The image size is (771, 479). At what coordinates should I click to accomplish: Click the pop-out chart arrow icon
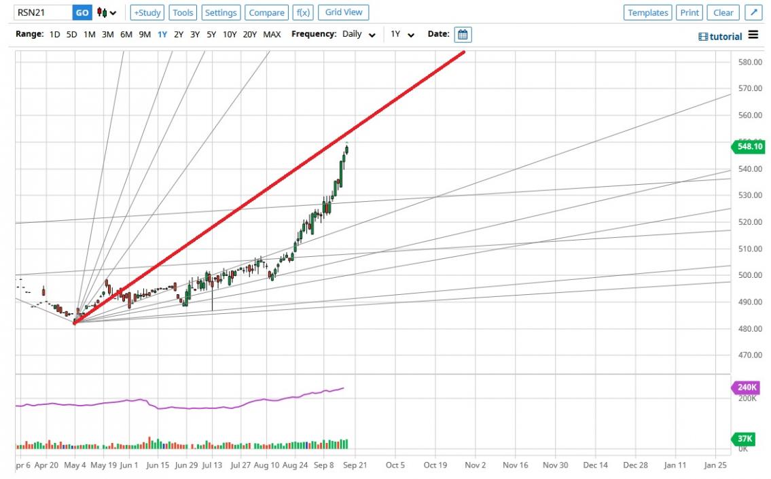click(753, 12)
